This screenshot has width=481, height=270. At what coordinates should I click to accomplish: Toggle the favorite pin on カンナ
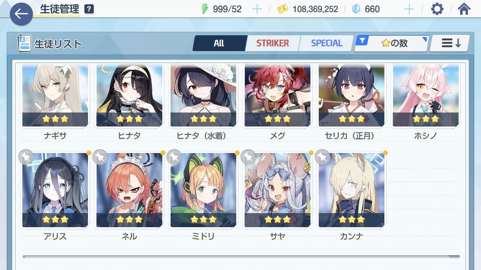tap(322, 157)
